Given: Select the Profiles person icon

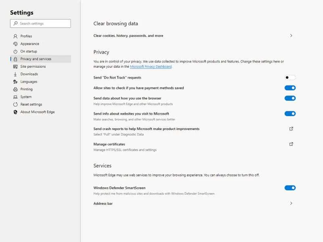Looking at the screenshot, I should (x=15, y=36).
